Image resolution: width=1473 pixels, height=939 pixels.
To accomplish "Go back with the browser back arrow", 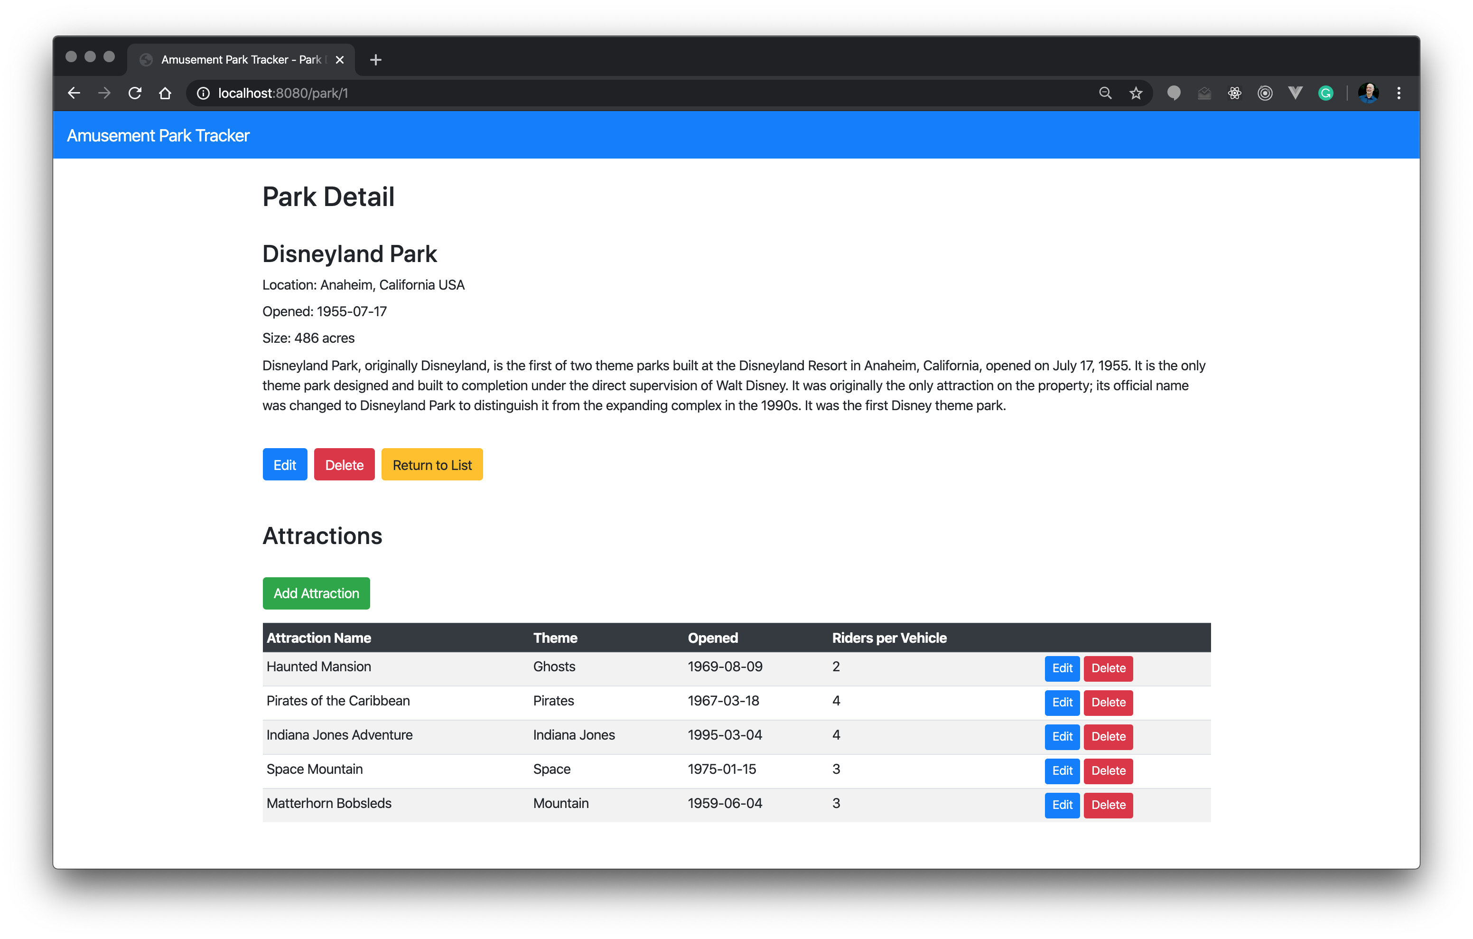I will pos(74,93).
